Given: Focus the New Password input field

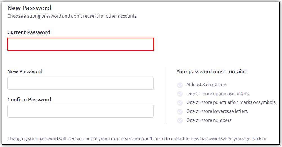Looking at the screenshot, I should (x=80, y=83).
